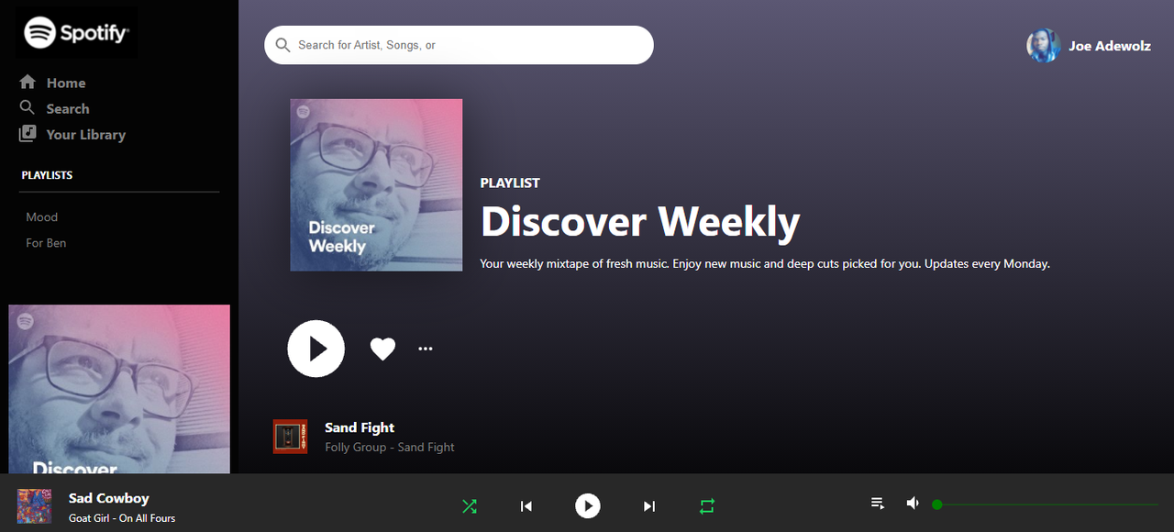Open Joe Adewolz profile avatar

coord(1044,46)
